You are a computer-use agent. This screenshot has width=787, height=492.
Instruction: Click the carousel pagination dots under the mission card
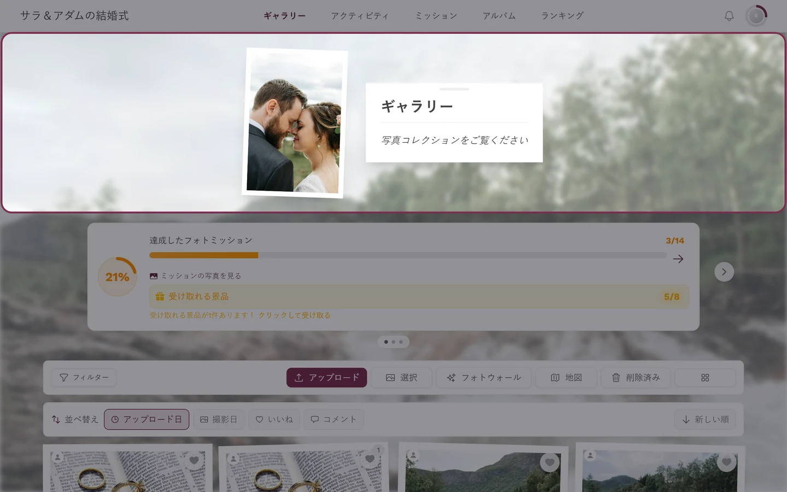(x=393, y=342)
